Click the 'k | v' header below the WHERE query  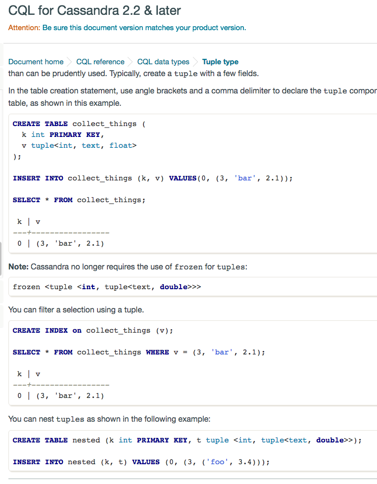tap(29, 374)
